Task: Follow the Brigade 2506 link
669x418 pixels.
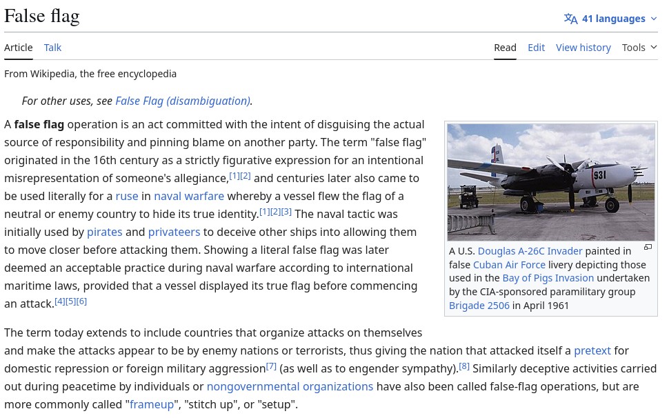Action: tap(479, 306)
